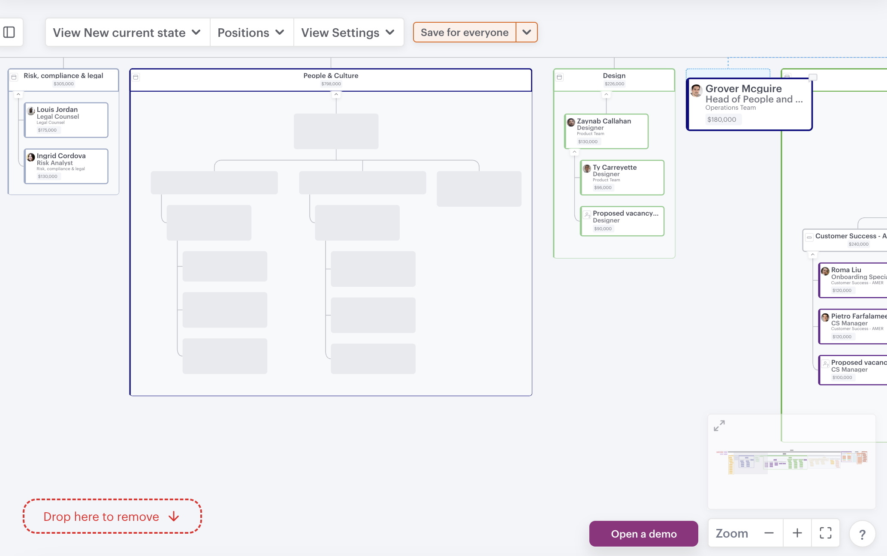
Task: Collapse the Design group box
Action: tap(559, 77)
